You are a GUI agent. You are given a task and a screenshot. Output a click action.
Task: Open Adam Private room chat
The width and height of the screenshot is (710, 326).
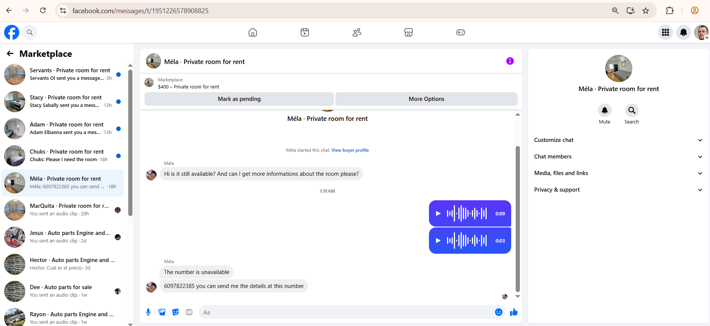point(63,129)
